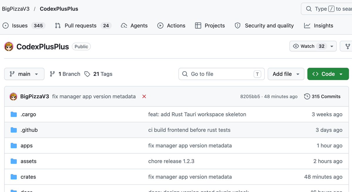Click the apps folder icon
352x192 pixels.
click(13, 145)
